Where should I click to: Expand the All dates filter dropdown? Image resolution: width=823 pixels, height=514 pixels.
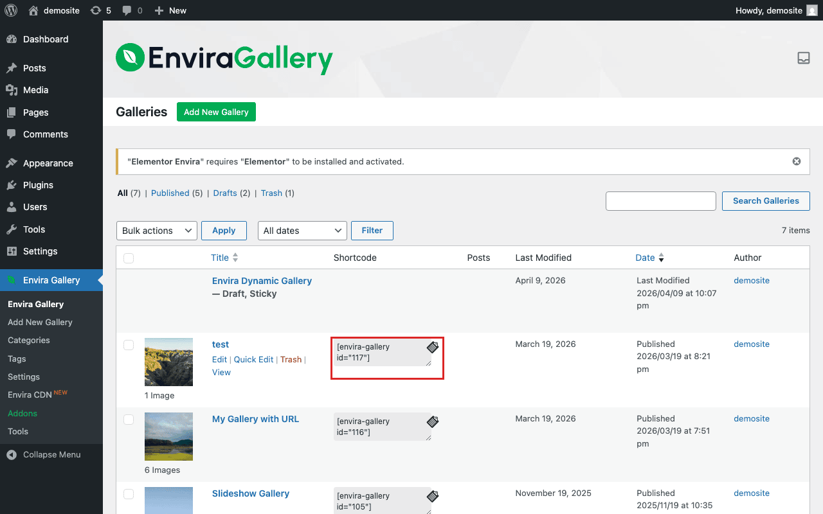[x=302, y=230]
